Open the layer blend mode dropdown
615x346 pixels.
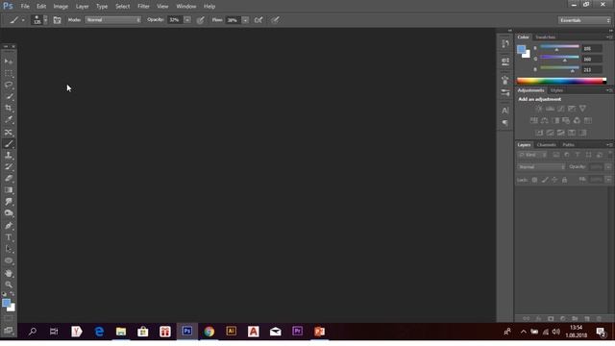(x=541, y=167)
